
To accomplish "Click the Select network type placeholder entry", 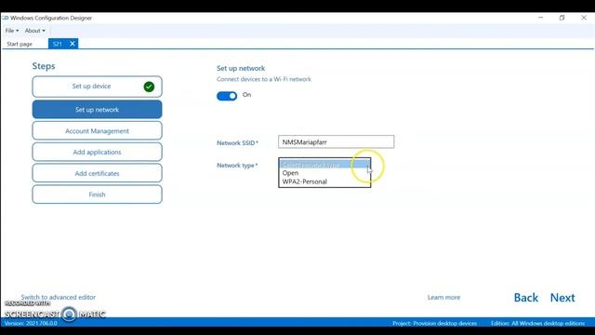I will point(324,165).
